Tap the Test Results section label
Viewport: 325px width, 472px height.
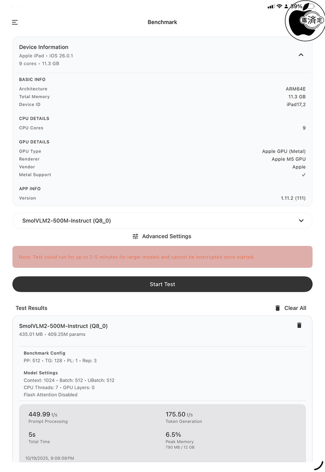coord(31,308)
